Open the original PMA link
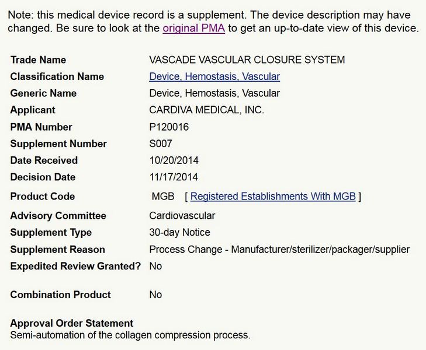 [x=193, y=29]
